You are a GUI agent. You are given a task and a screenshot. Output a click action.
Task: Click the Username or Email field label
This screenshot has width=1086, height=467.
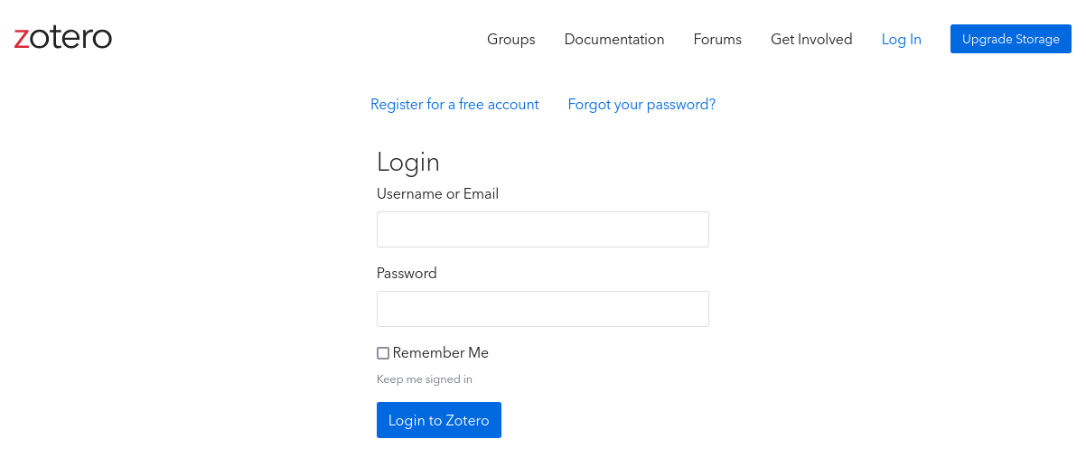[x=437, y=194]
